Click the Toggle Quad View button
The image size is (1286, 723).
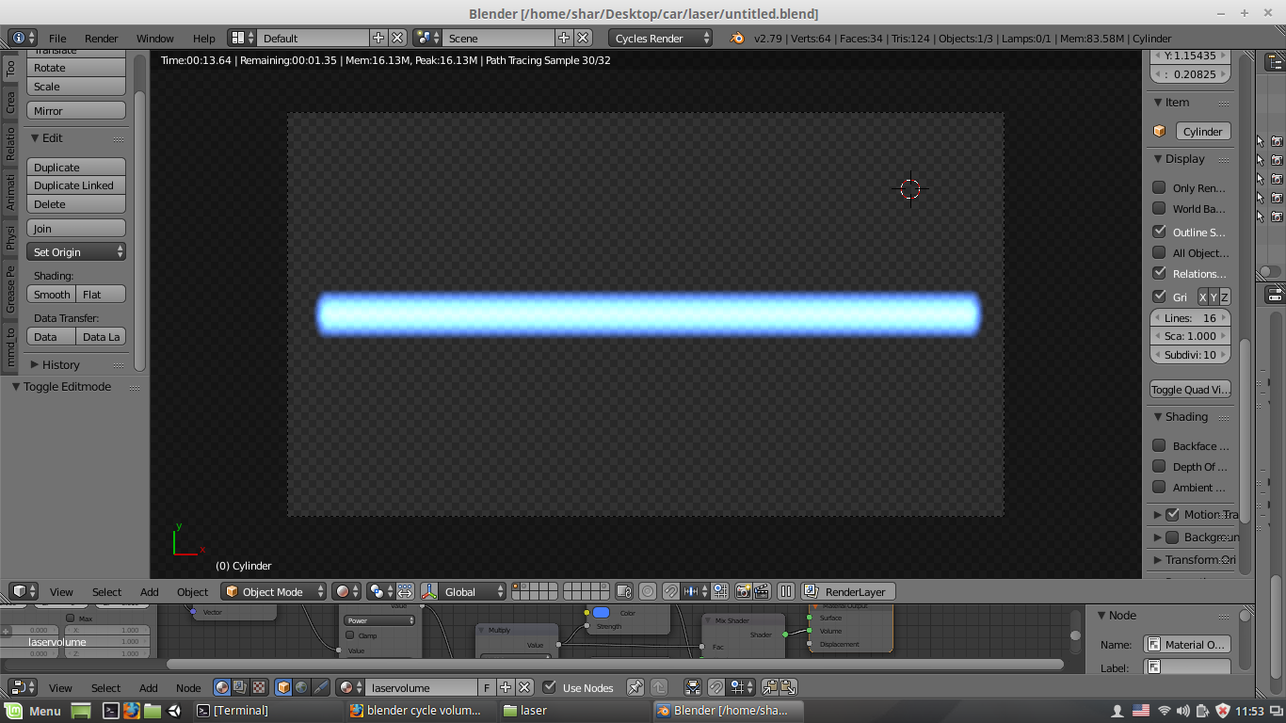coord(1190,390)
